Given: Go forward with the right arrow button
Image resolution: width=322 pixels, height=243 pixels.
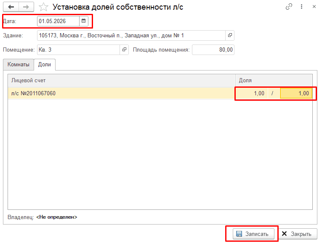Looking at the screenshot, I should point(26,7).
